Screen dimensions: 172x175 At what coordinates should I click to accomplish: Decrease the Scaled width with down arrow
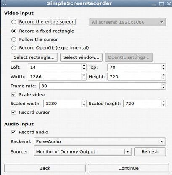(x=84, y=105)
